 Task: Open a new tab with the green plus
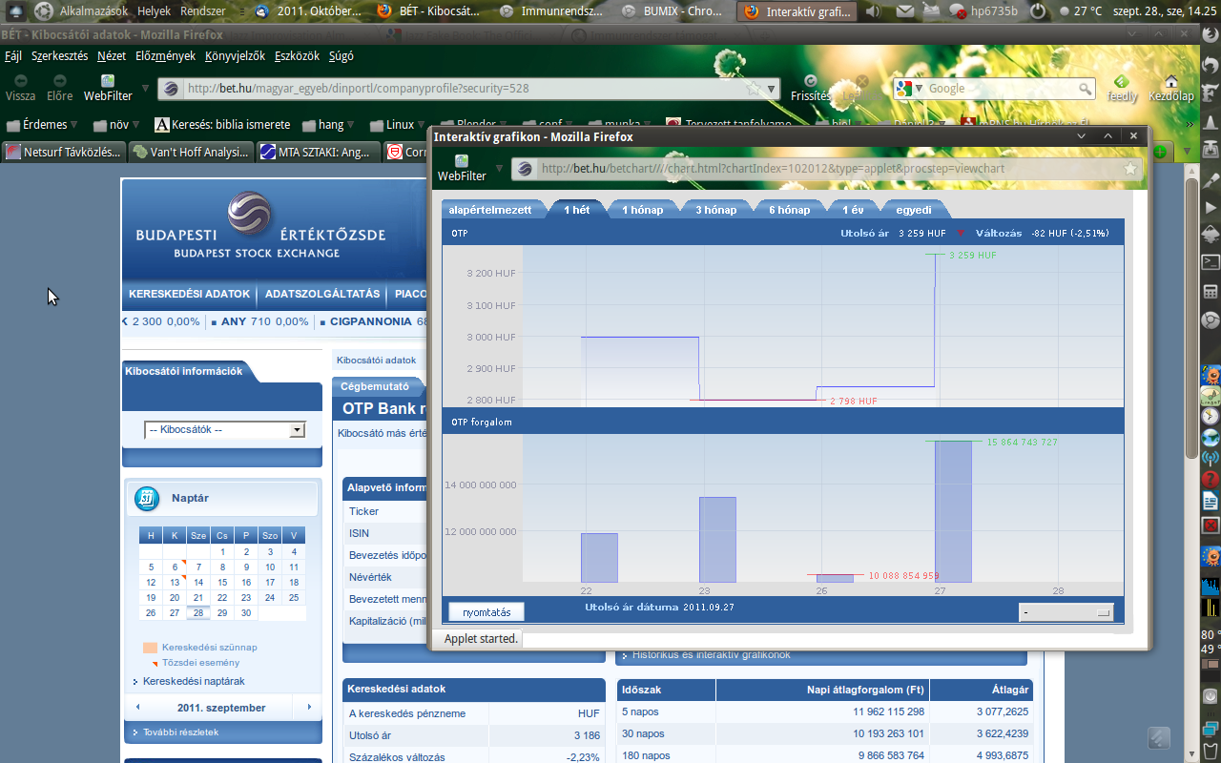(1161, 152)
